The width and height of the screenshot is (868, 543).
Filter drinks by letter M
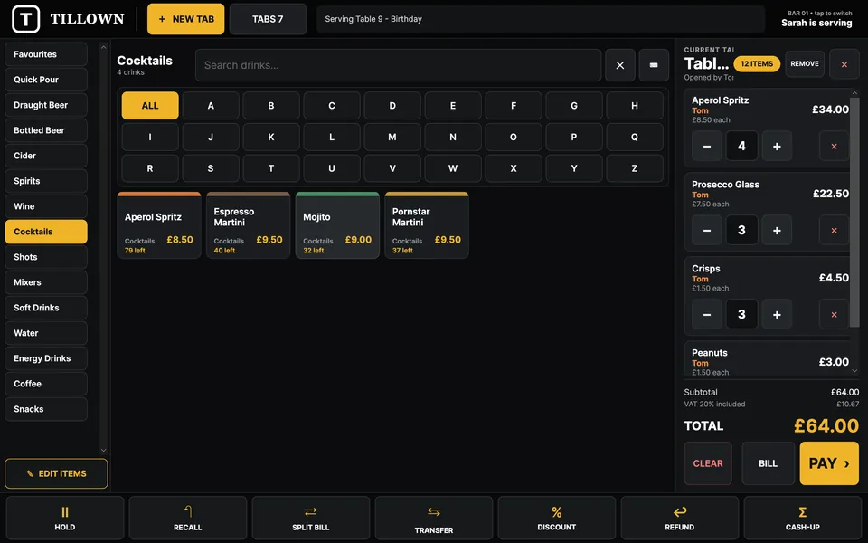(x=392, y=137)
